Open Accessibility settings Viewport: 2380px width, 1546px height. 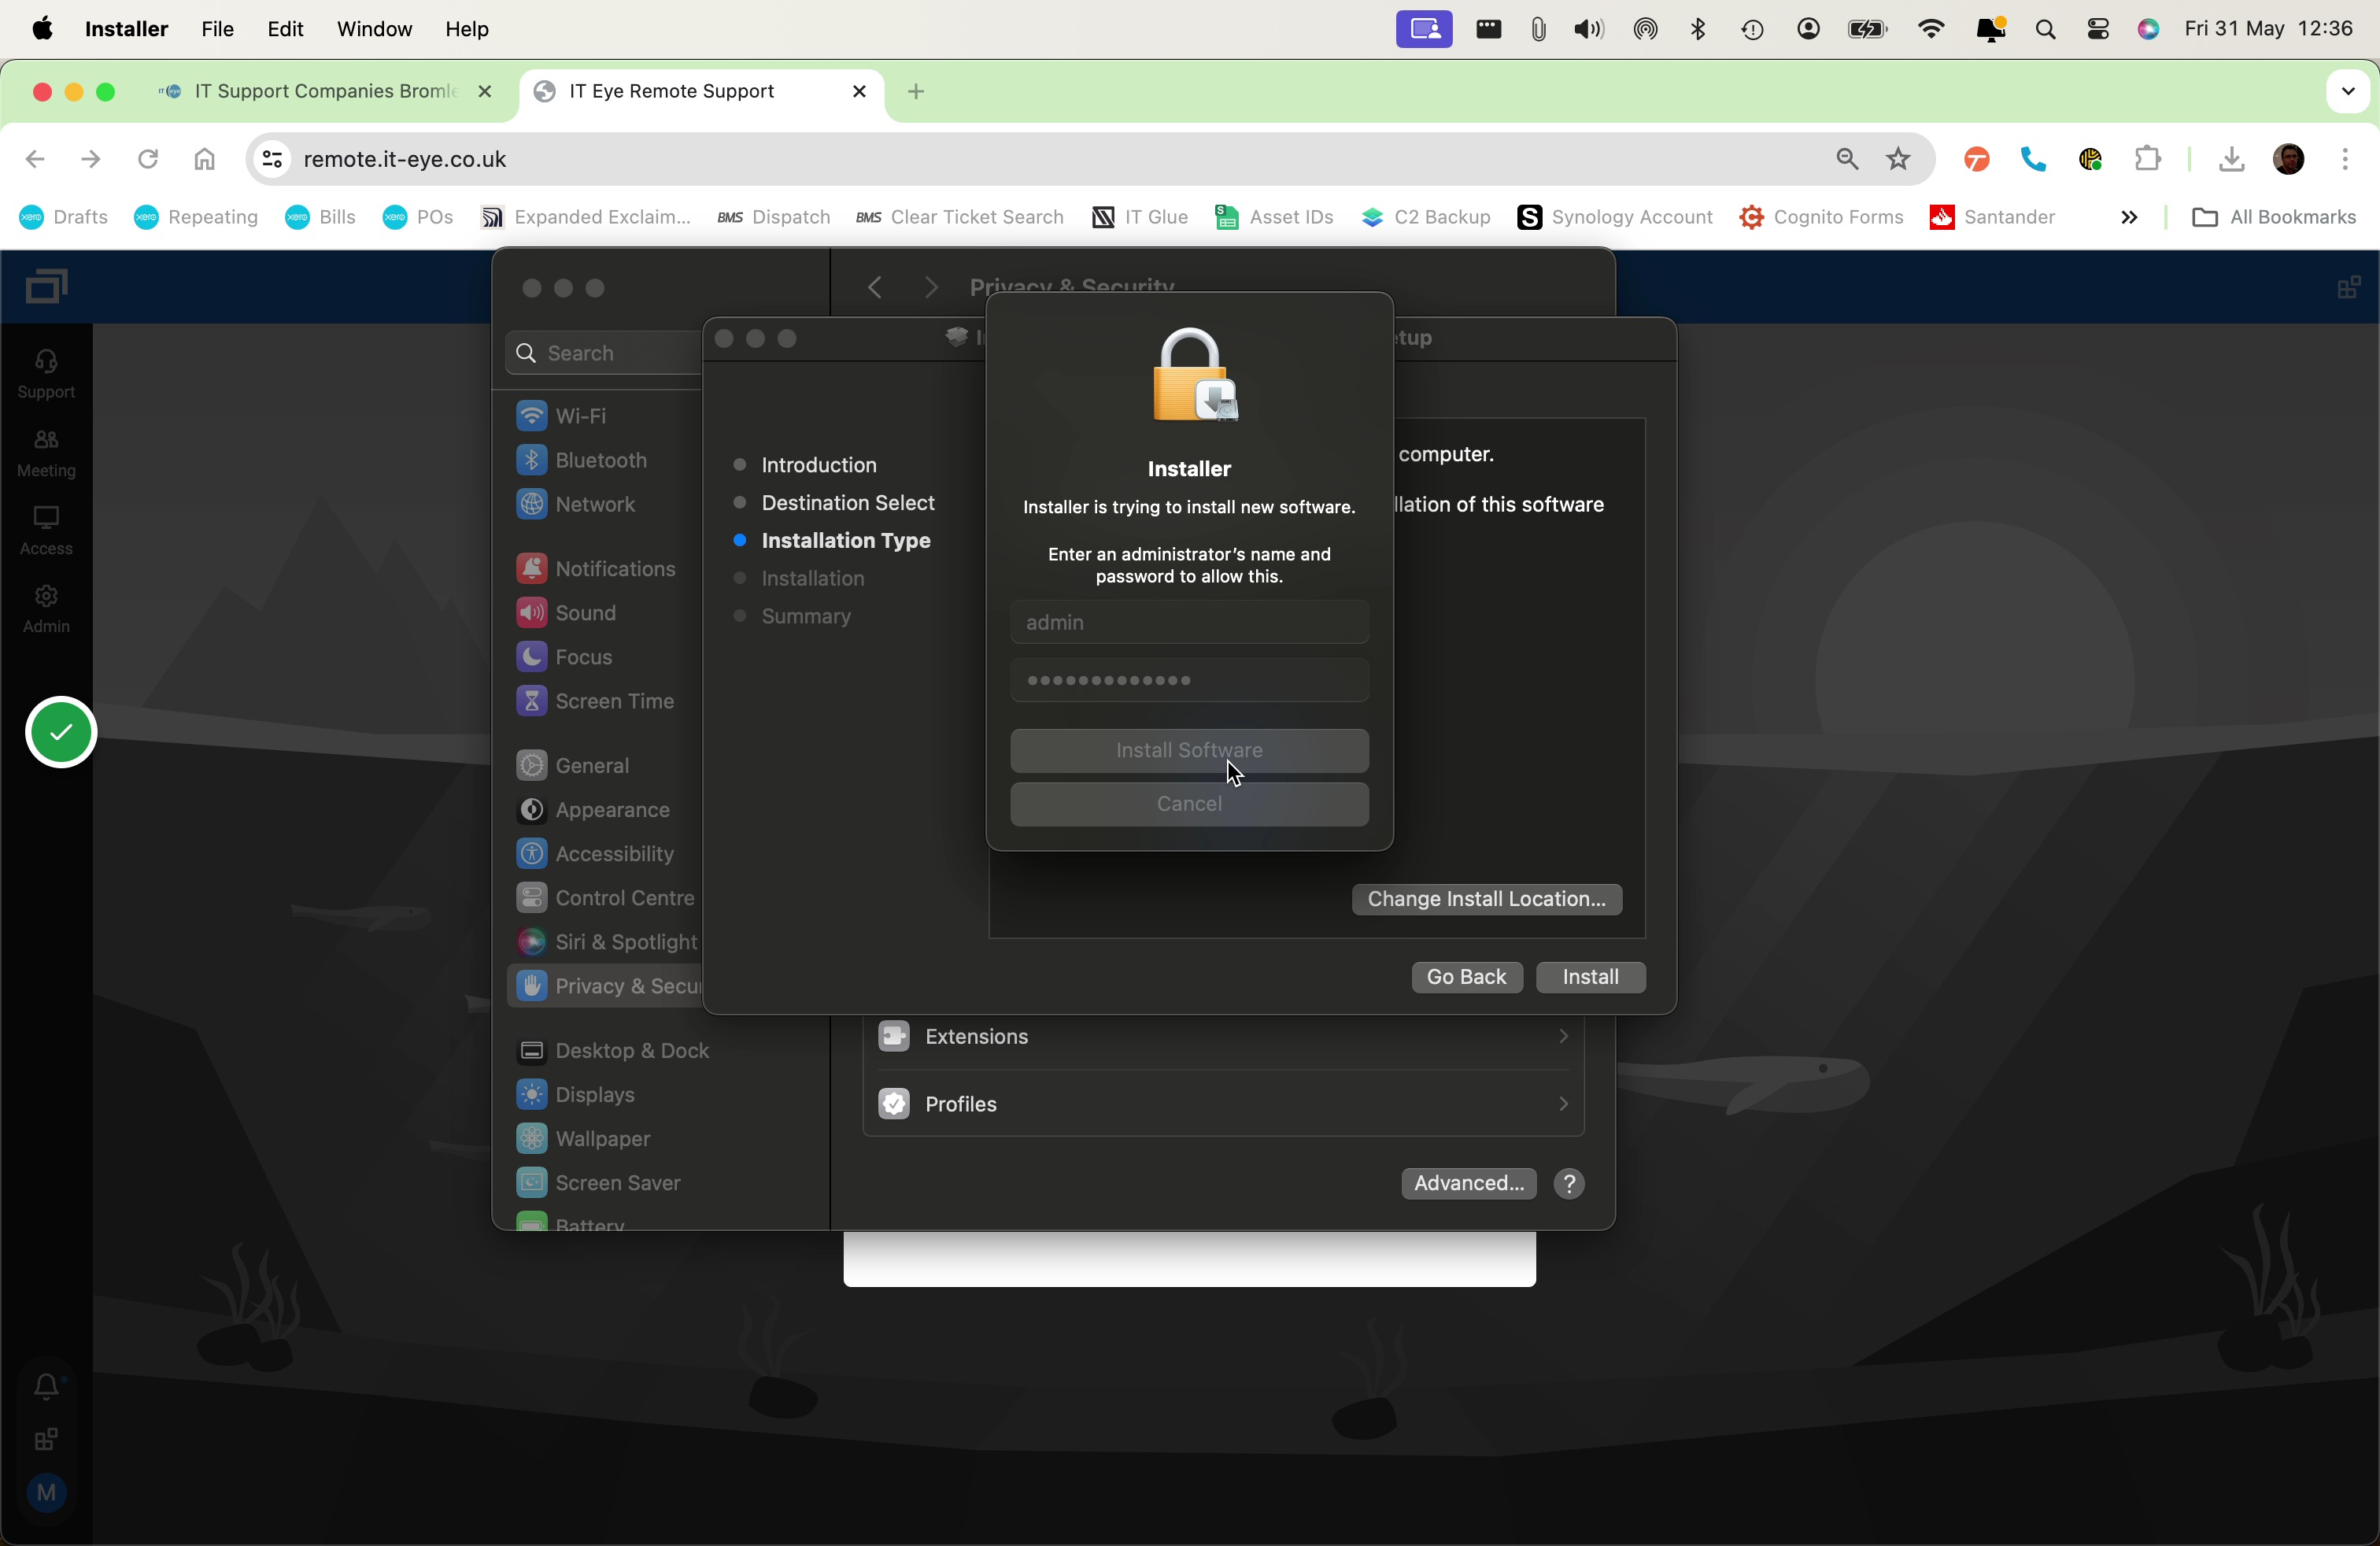coord(596,853)
